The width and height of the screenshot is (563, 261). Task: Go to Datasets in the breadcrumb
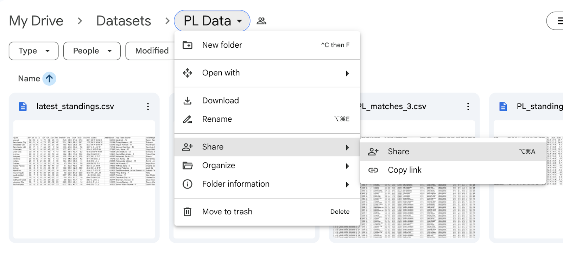tap(124, 21)
